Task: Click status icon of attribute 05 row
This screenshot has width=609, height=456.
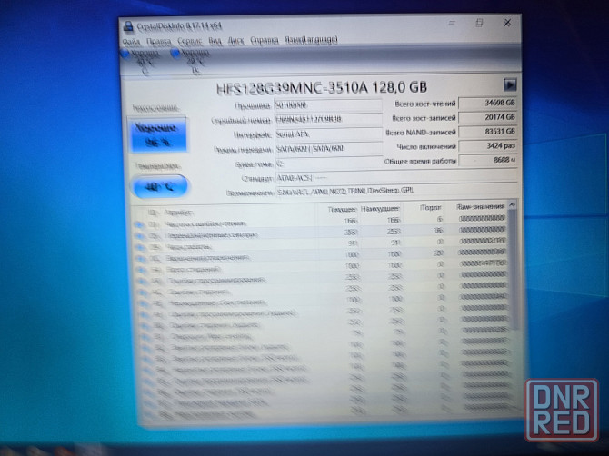Action: [x=139, y=235]
